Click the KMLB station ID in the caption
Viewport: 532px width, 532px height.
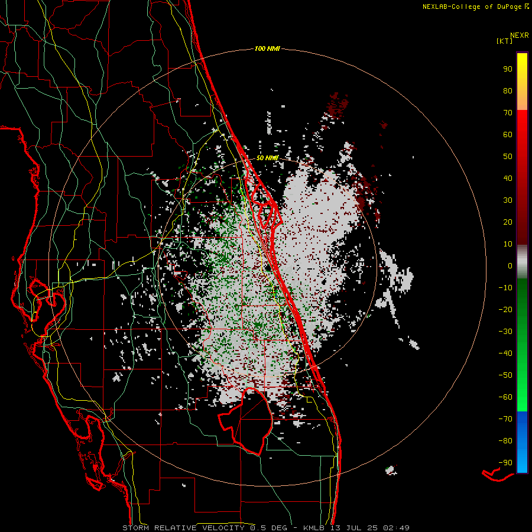point(314,528)
